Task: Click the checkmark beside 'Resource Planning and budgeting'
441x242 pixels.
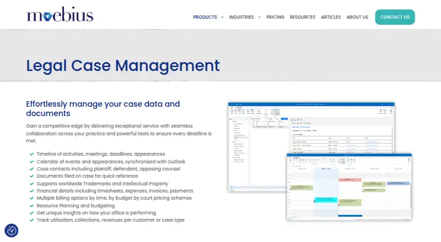Action: (x=32, y=206)
